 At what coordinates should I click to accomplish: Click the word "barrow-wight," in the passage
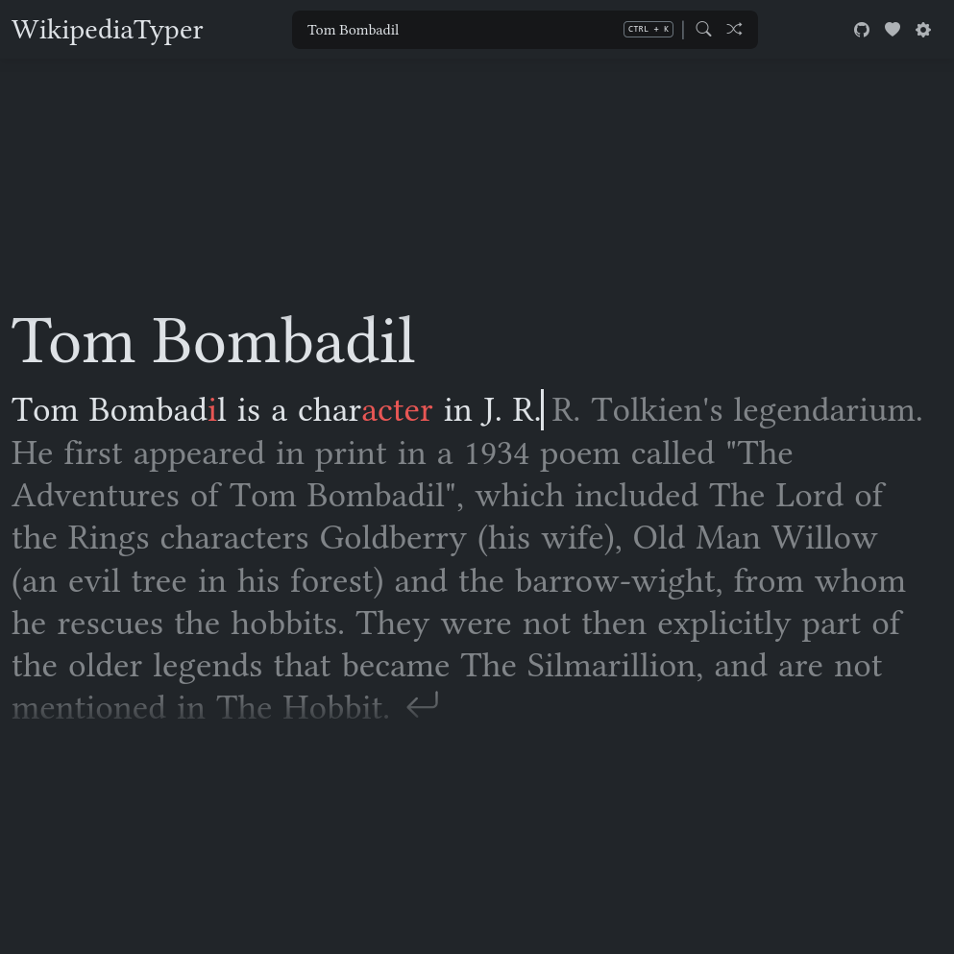point(619,581)
